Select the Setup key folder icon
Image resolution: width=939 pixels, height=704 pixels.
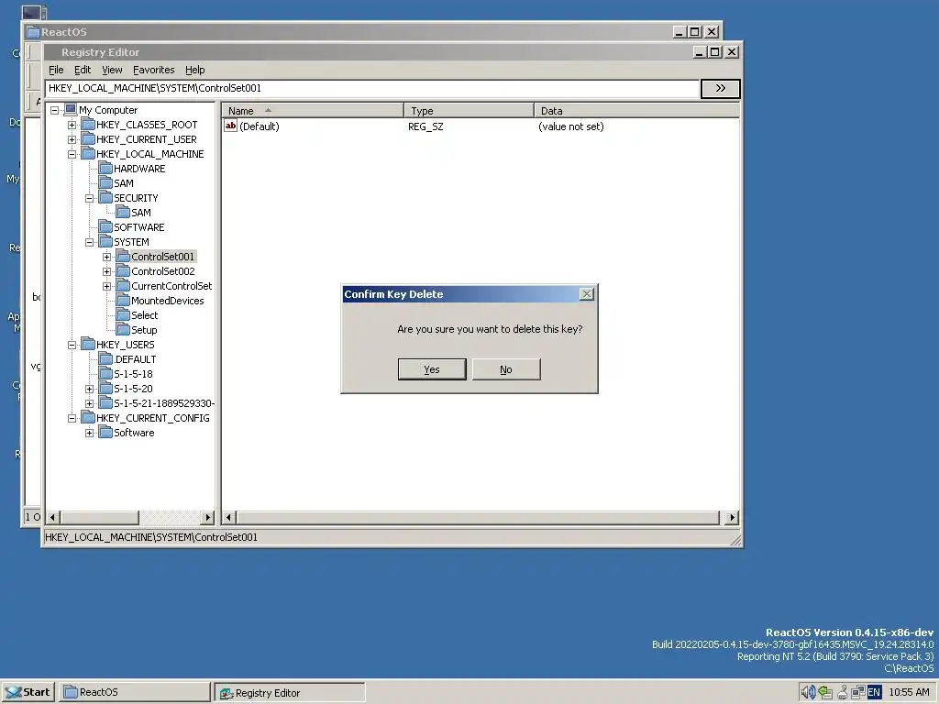123,330
